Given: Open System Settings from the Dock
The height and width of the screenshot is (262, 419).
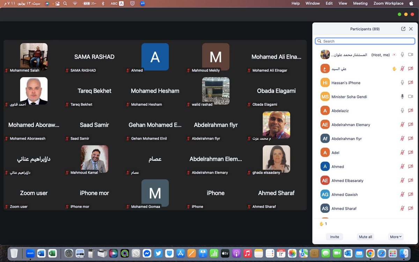Looking at the screenshot, I should click(x=69, y=253).
